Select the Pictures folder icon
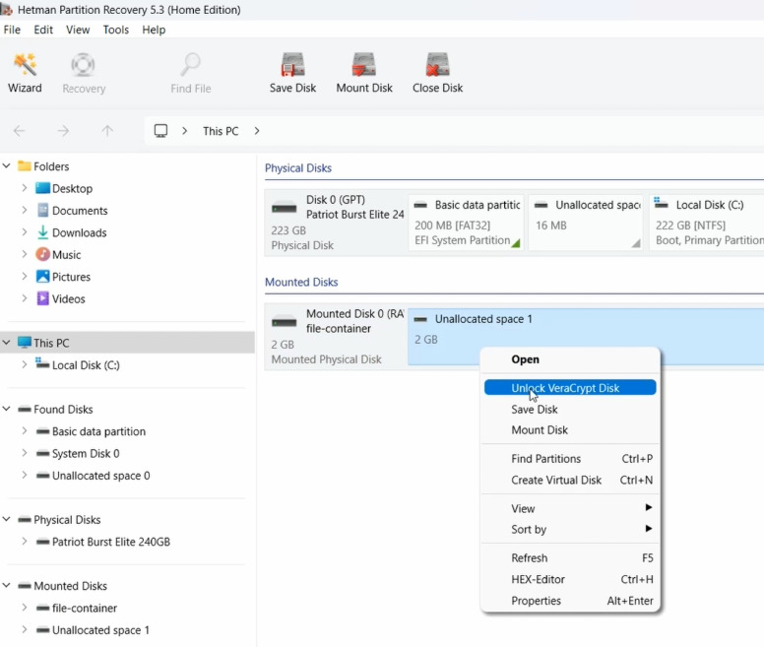This screenshot has height=647, width=764. point(43,277)
